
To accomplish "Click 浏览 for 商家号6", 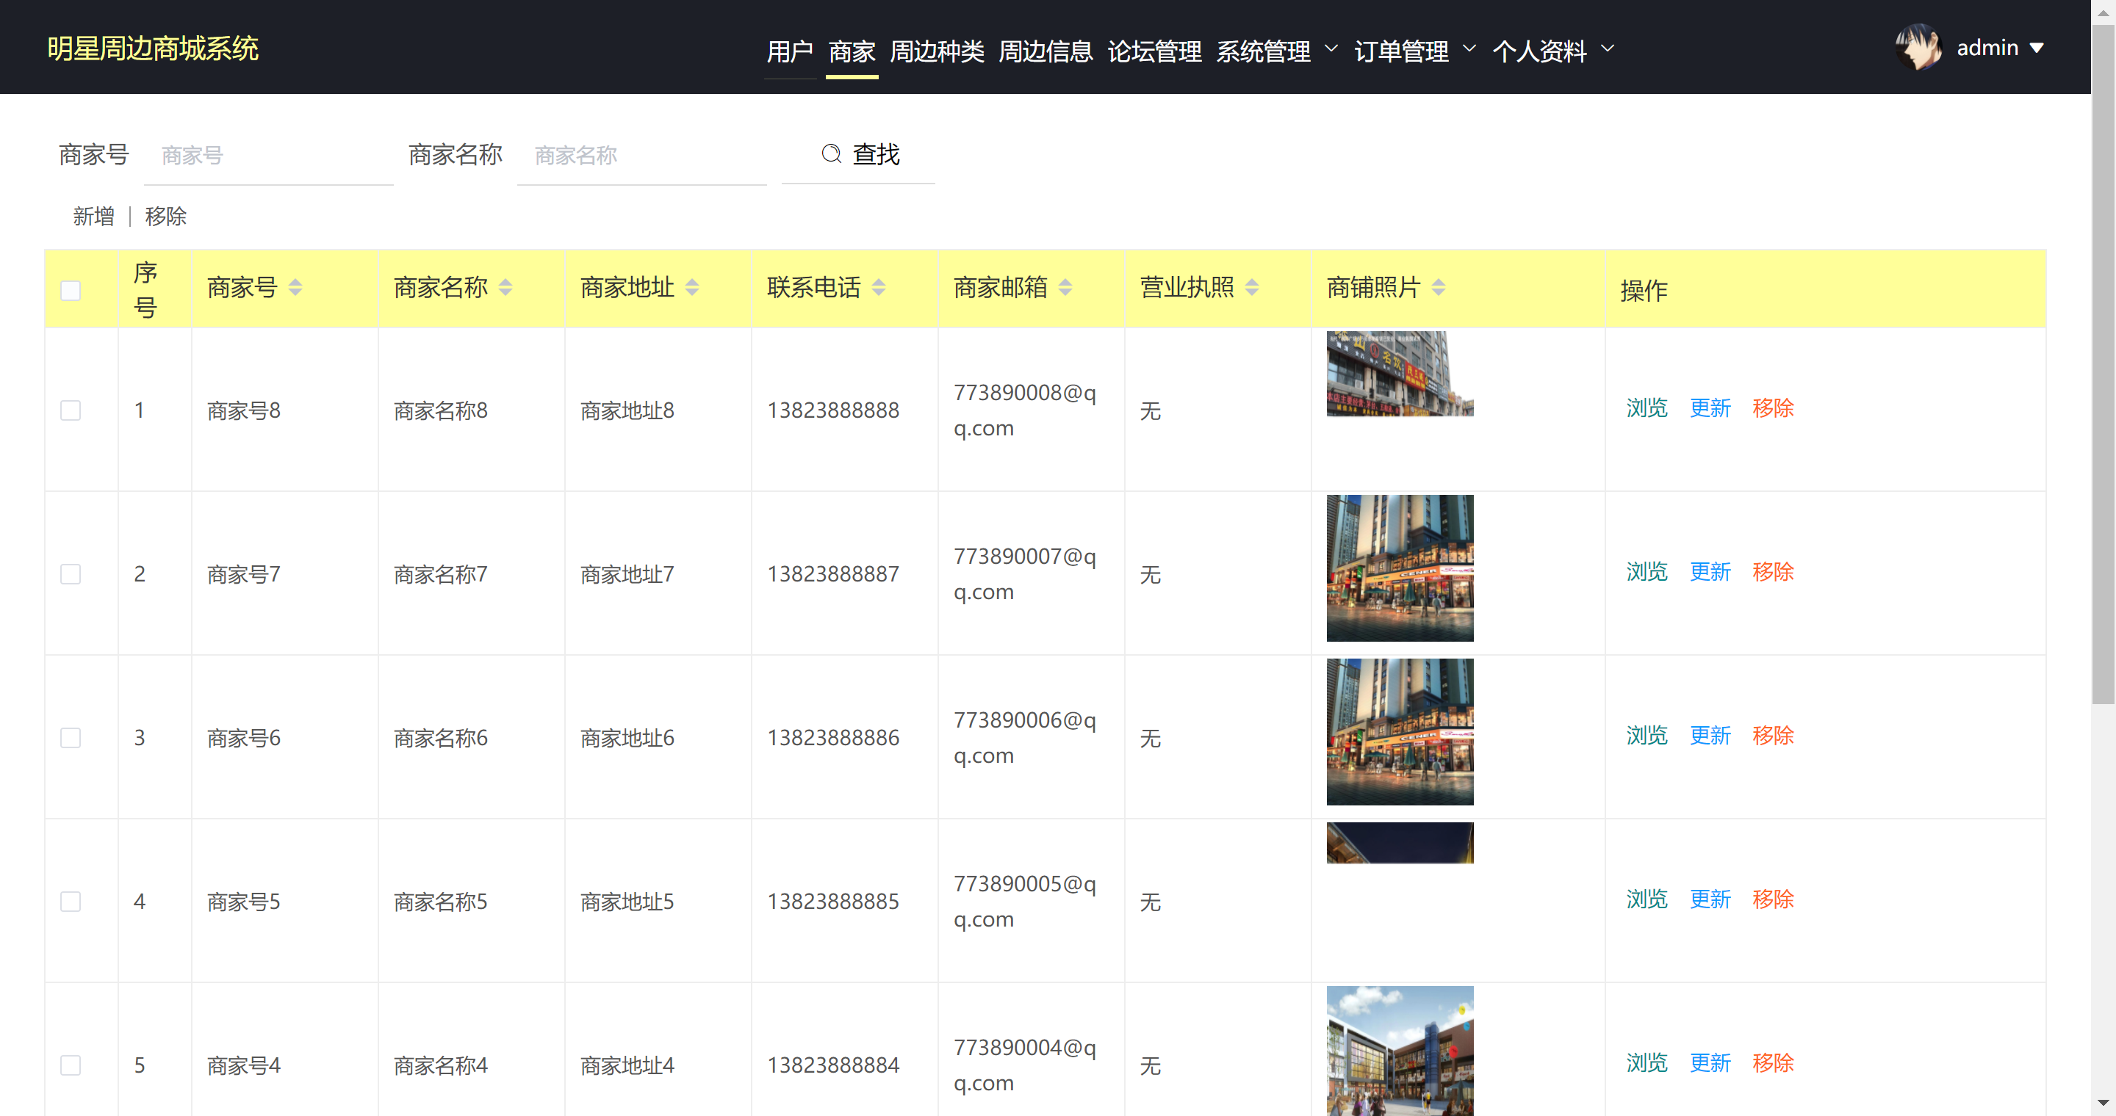I will [1646, 735].
